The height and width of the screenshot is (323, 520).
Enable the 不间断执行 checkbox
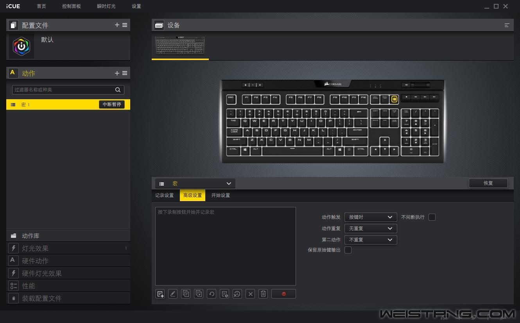click(x=432, y=217)
